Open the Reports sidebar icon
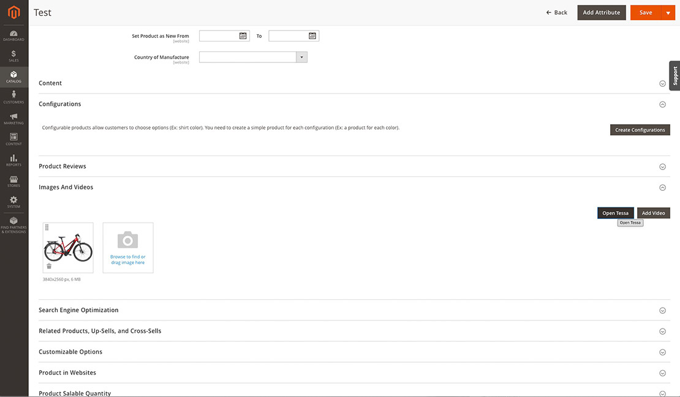 pos(13,159)
